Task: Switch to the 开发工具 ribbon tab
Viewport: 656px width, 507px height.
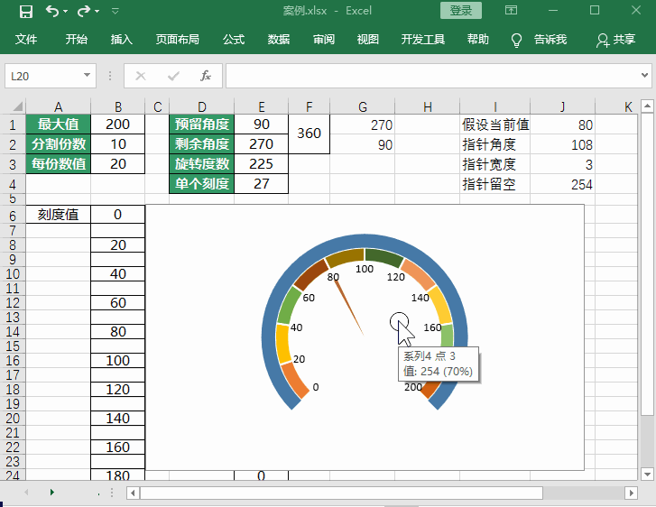Action: click(423, 40)
